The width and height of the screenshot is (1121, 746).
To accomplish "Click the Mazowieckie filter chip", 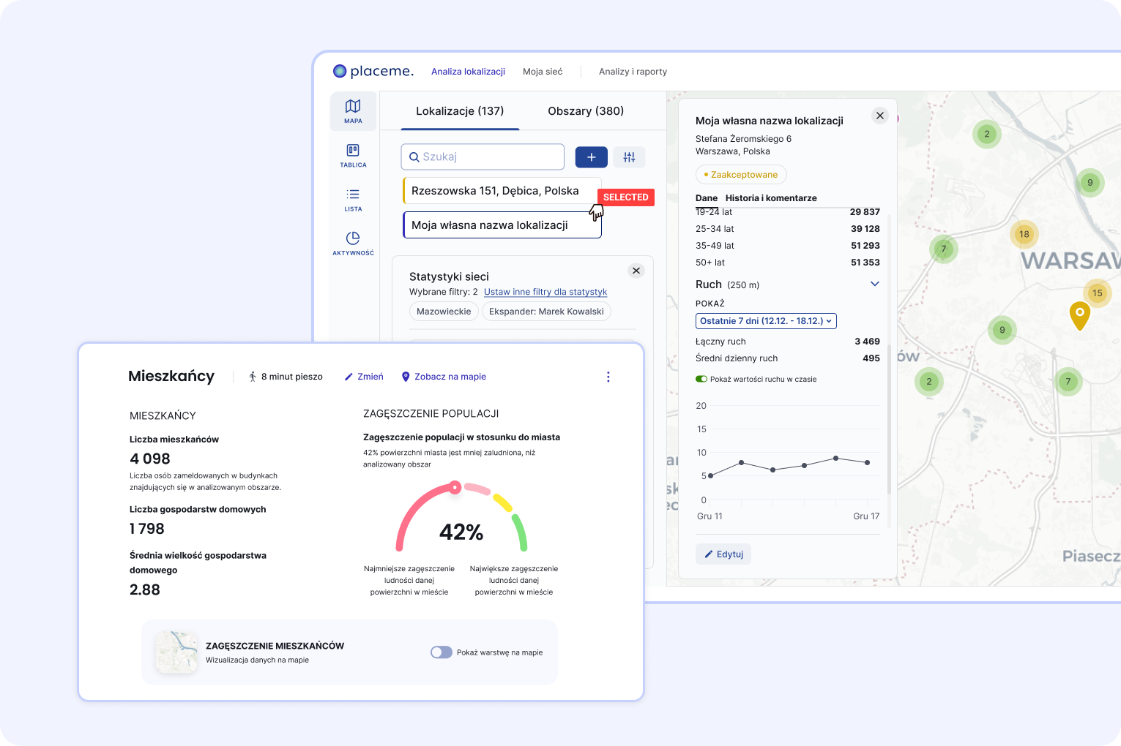I will pyautogui.click(x=444, y=312).
